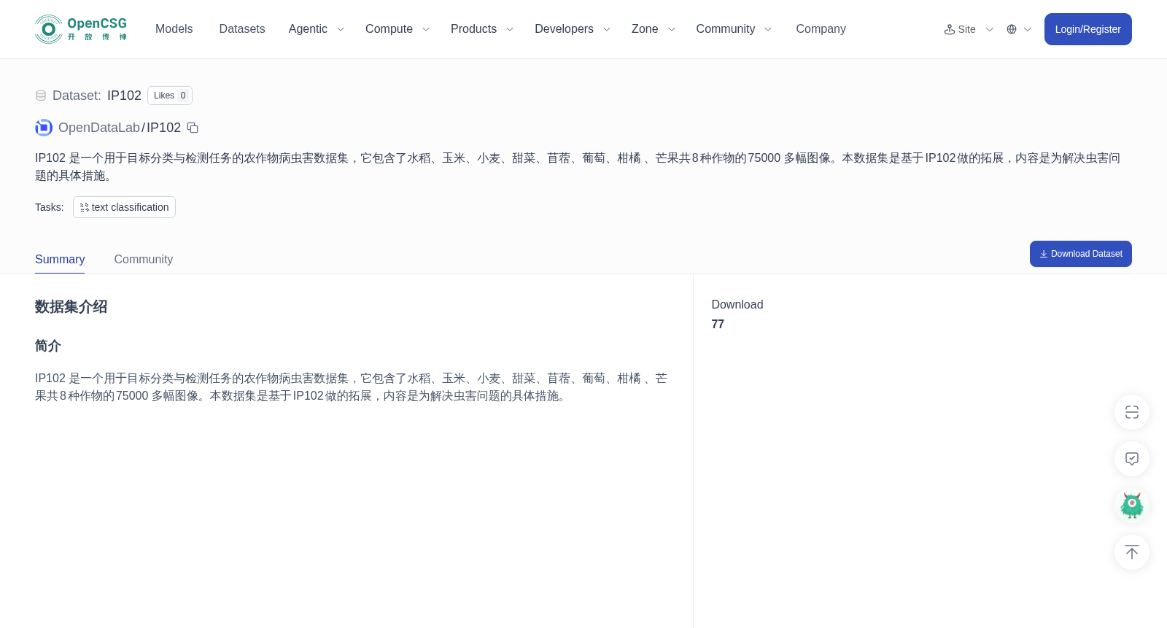Open the IP102 repository name link

(163, 128)
